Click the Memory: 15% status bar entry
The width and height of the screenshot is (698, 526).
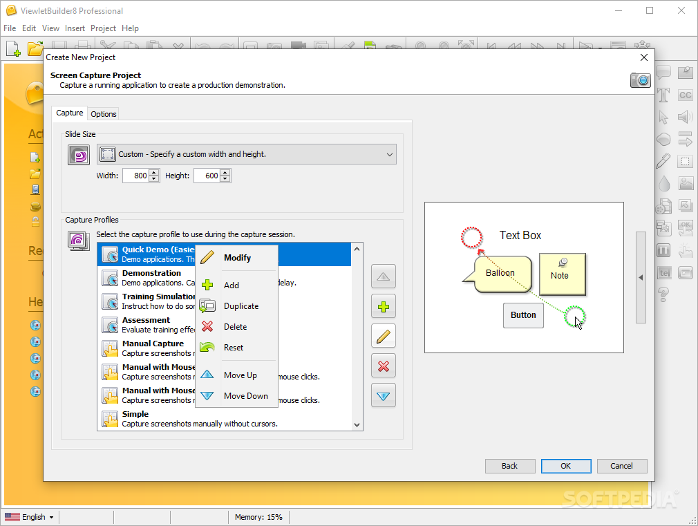point(258,517)
